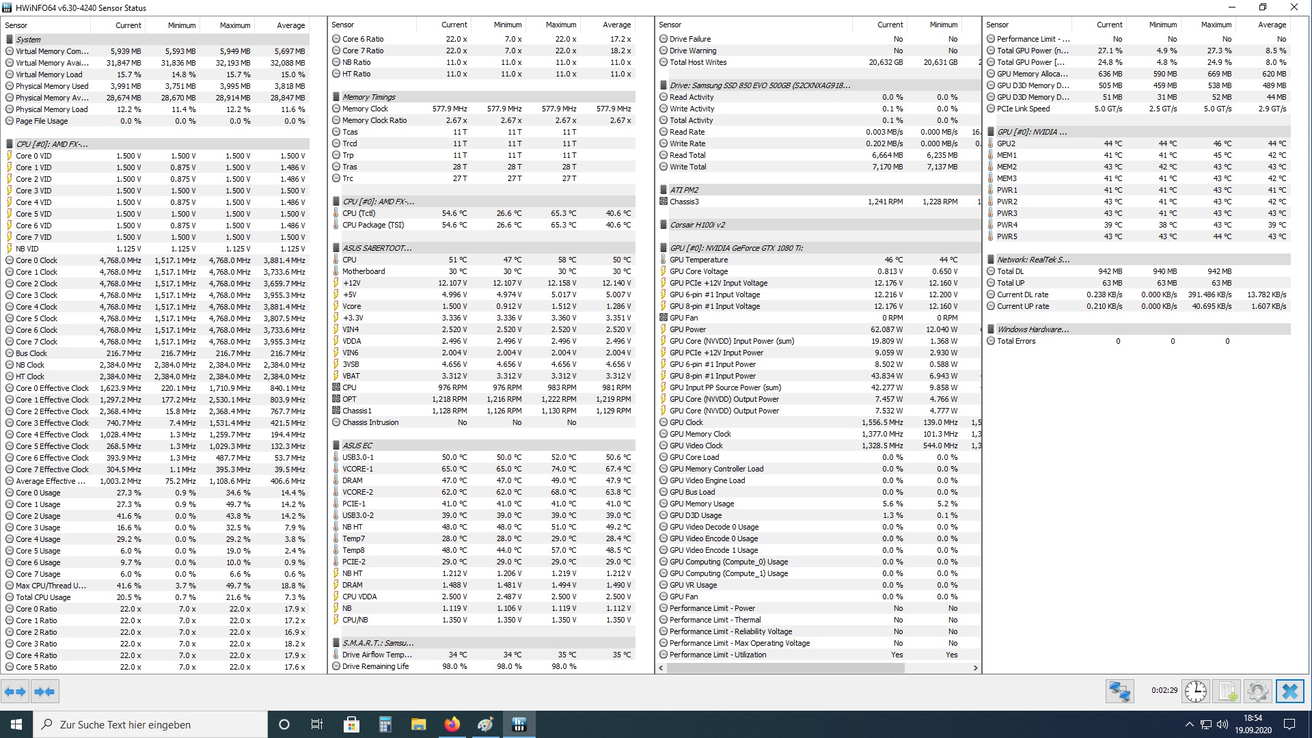Click the Average column header in second panel
The height and width of the screenshot is (738, 1312).
pyautogui.click(x=616, y=25)
